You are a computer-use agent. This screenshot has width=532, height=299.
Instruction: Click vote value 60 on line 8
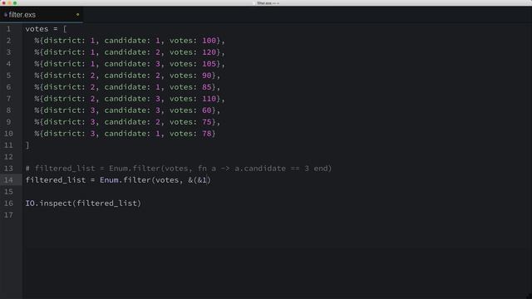207,110
